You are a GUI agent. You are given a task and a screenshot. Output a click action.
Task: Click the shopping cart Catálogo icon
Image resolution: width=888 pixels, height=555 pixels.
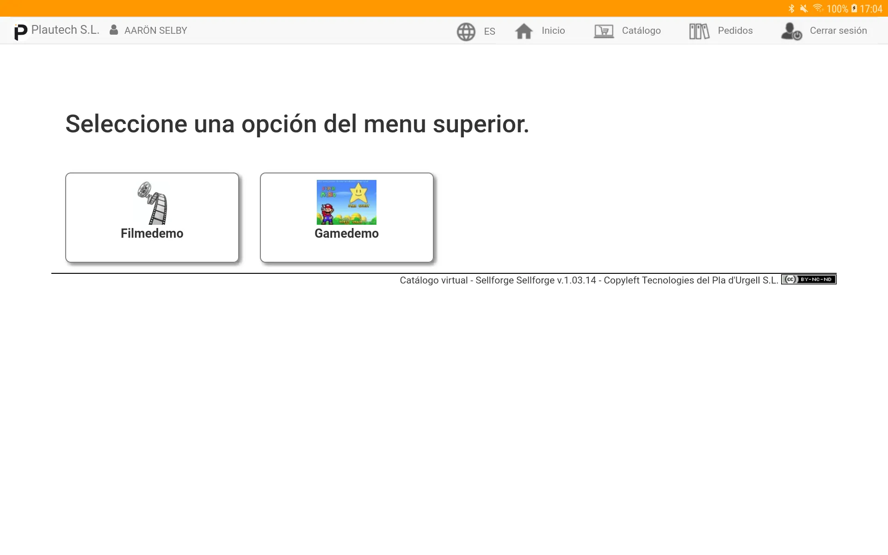[604, 31]
